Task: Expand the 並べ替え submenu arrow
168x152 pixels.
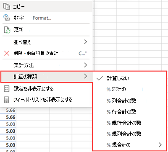Action: click(86, 42)
